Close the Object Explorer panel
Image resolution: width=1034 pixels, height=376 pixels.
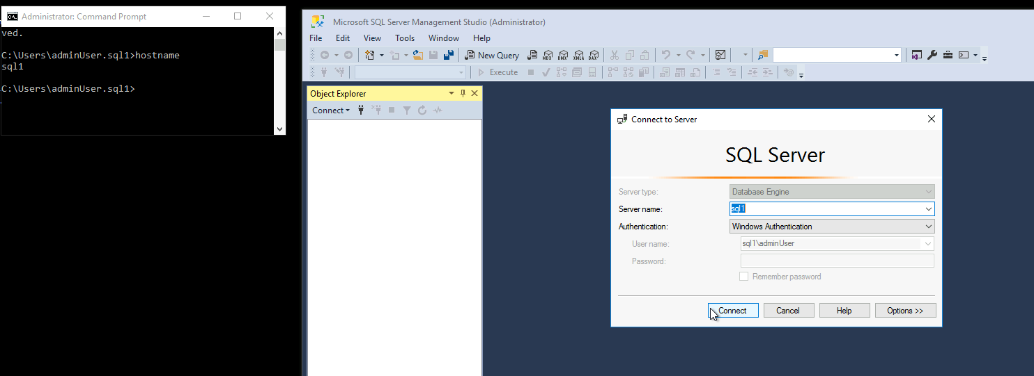coord(474,93)
